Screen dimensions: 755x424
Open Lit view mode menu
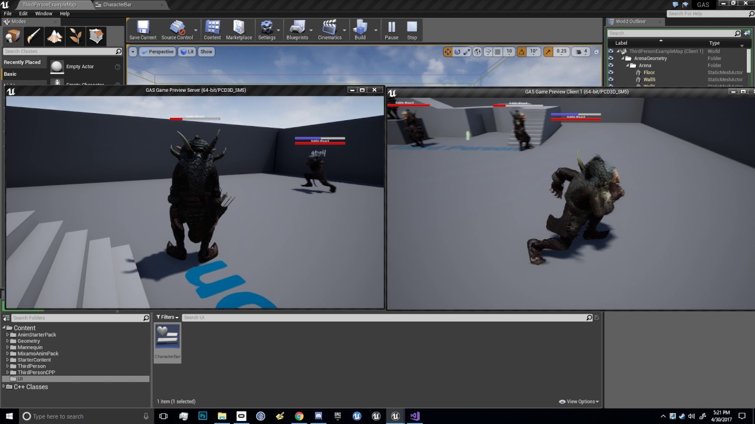(x=187, y=52)
